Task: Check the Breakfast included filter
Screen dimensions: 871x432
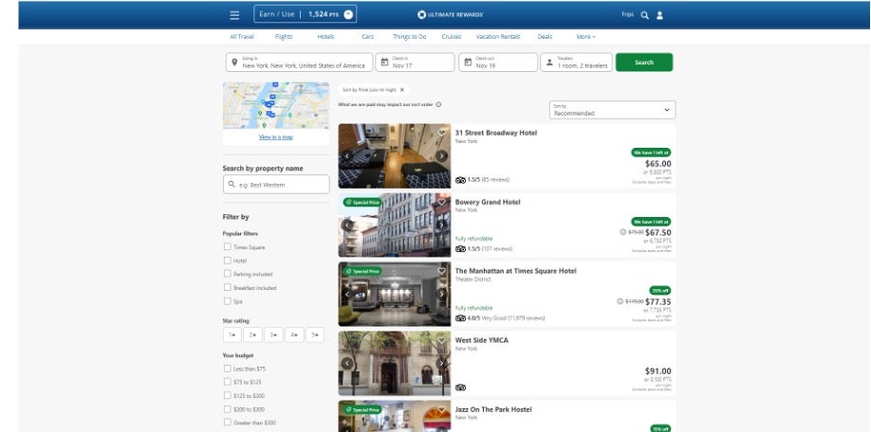Action: coord(227,288)
